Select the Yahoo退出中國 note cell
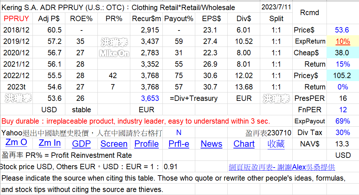This screenshot has width=359, height=195. point(82,133)
